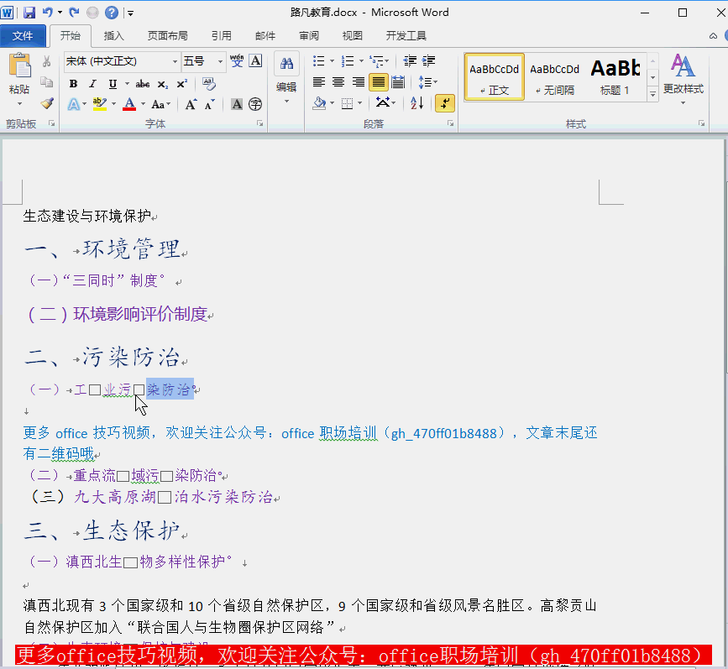Expand bullets list dropdown arrow
The image size is (728, 669).
(x=332, y=60)
